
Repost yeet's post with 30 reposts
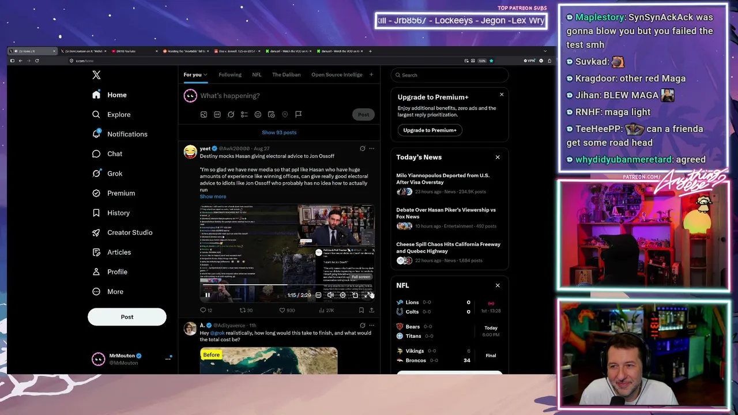[246, 310]
